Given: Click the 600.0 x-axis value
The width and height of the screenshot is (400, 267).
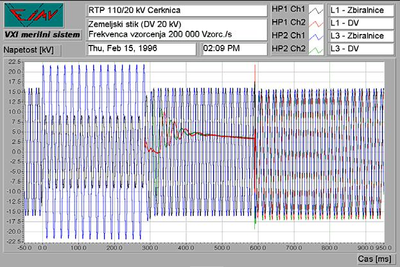Looking at the screenshot, I should click(x=258, y=248).
